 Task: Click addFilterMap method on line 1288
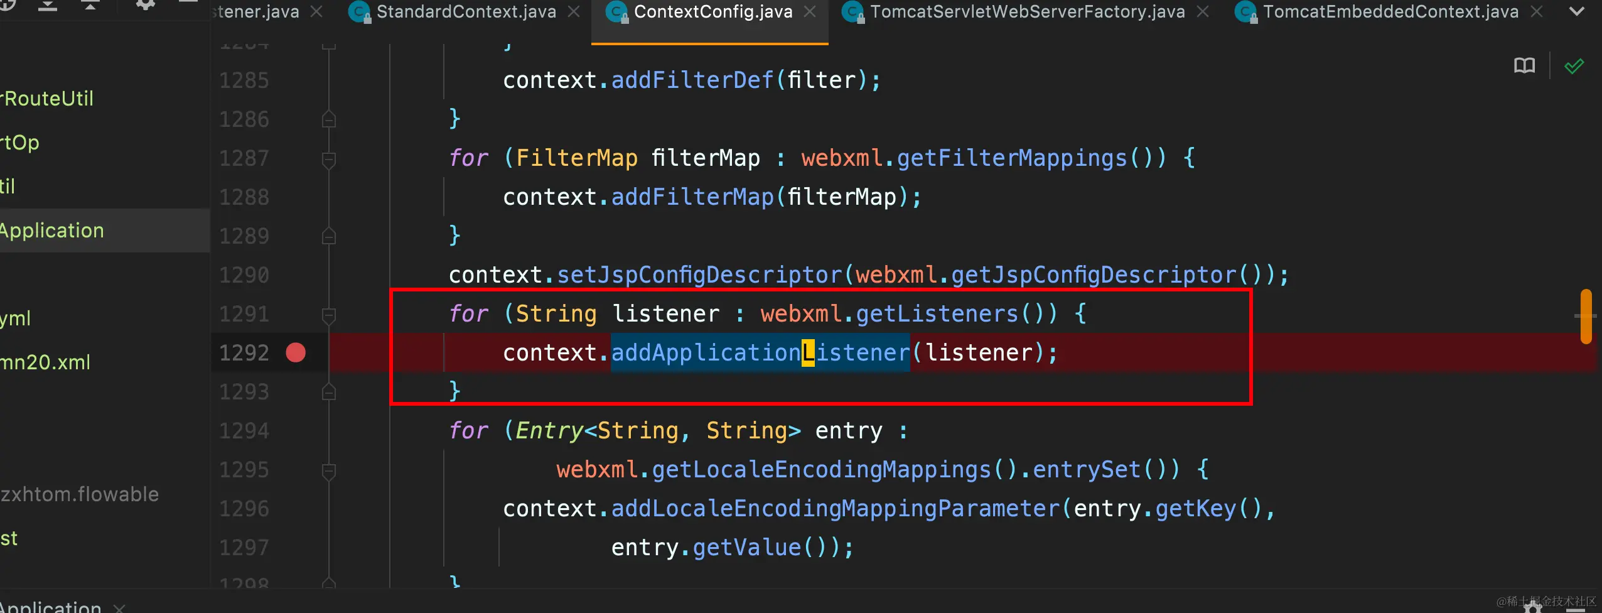pos(692,197)
